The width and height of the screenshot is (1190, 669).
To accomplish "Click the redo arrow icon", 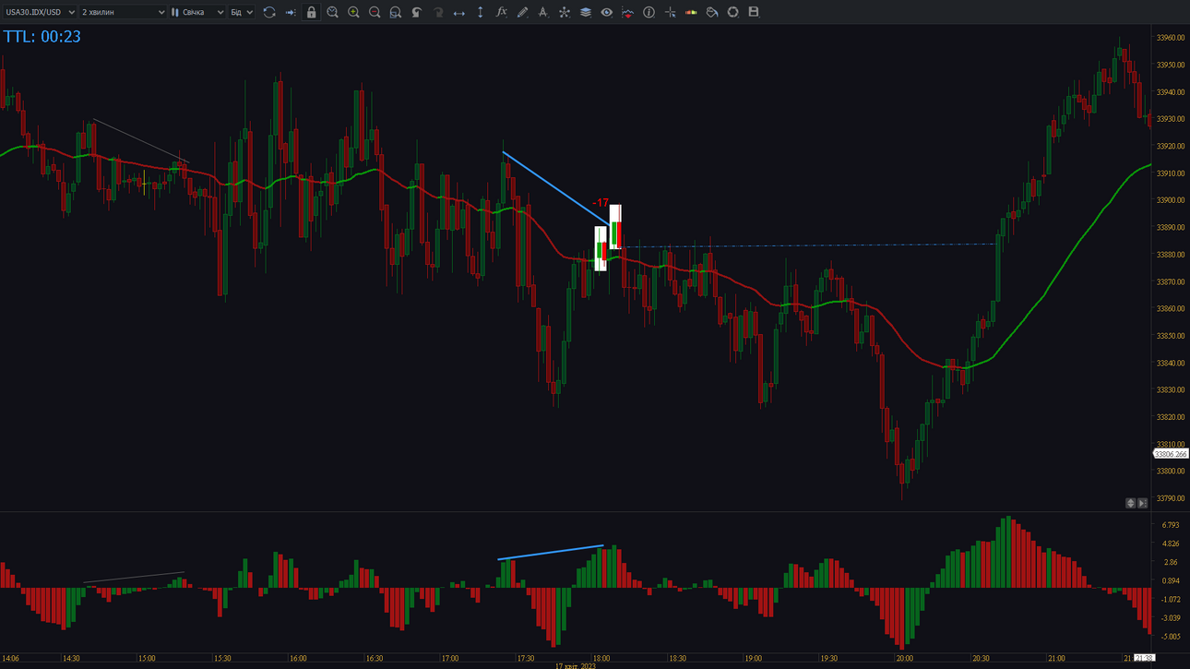I will coord(438,12).
